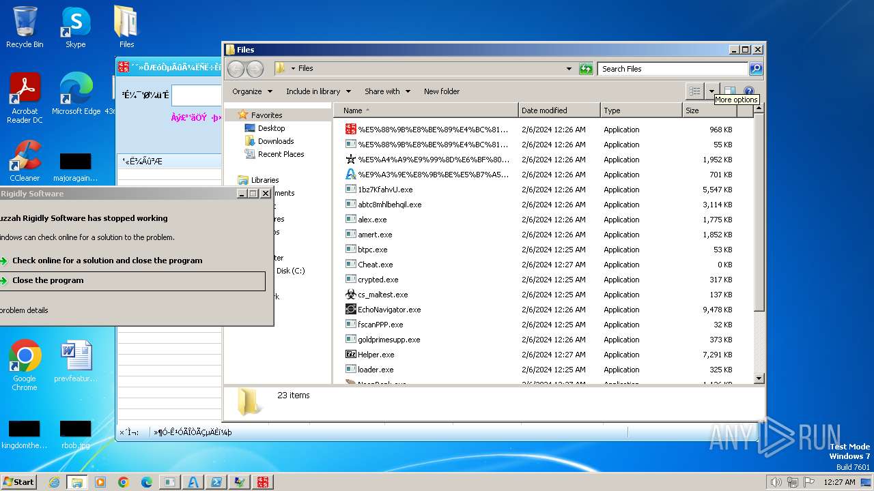874x491 pixels.
Task: Select the rbob.jpg desktop file
Action: click(x=75, y=434)
